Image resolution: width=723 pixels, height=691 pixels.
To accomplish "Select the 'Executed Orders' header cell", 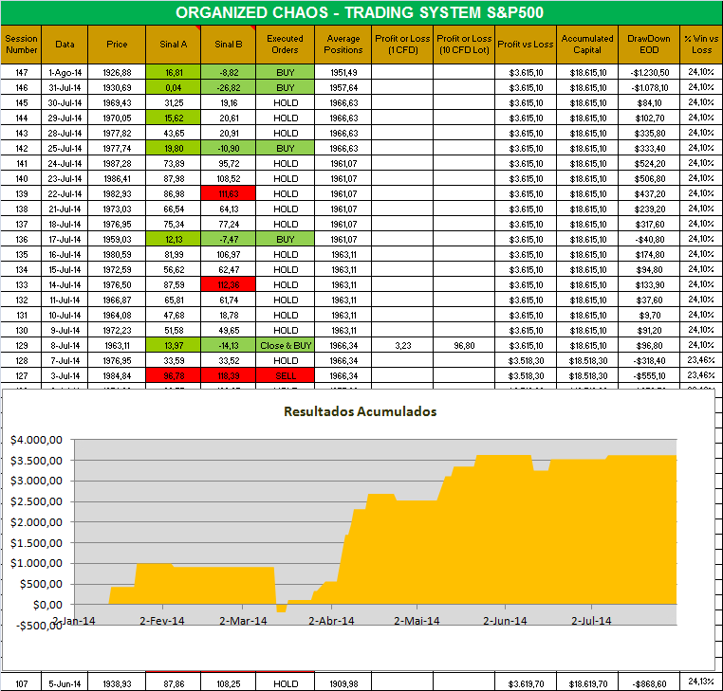I will click(x=285, y=45).
